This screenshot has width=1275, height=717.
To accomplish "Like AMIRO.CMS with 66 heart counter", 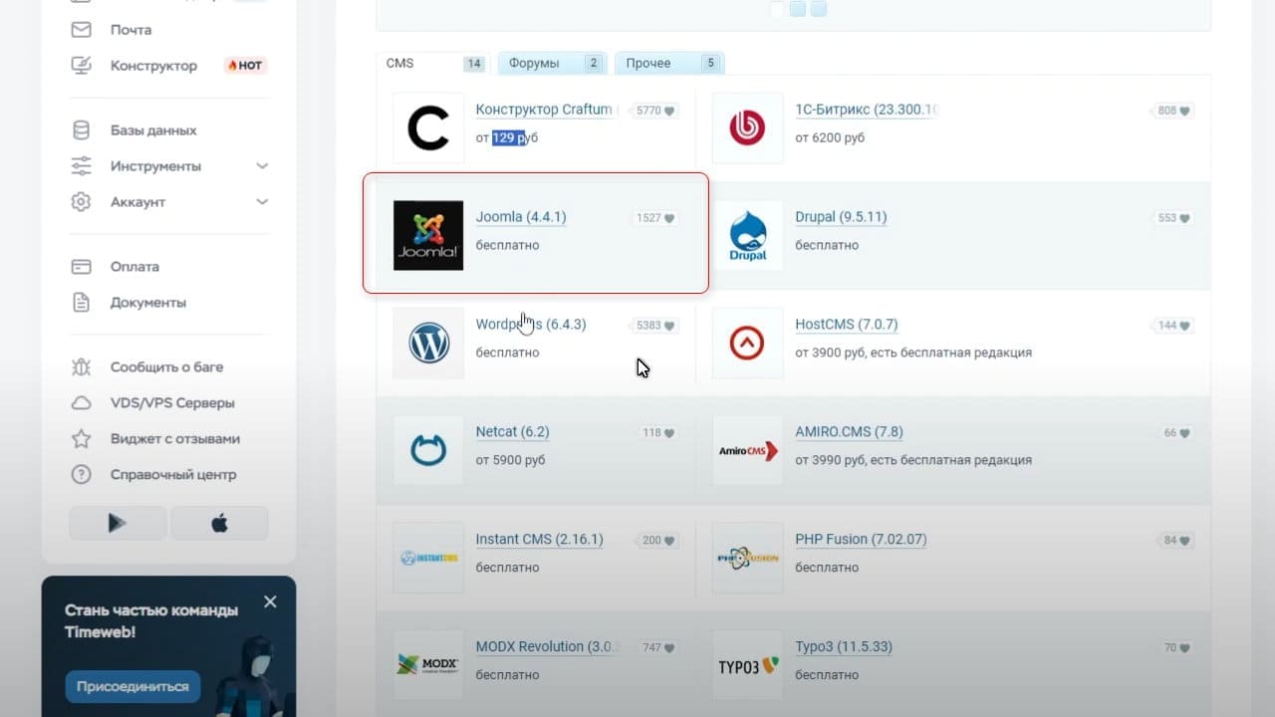I will [1175, 433].
